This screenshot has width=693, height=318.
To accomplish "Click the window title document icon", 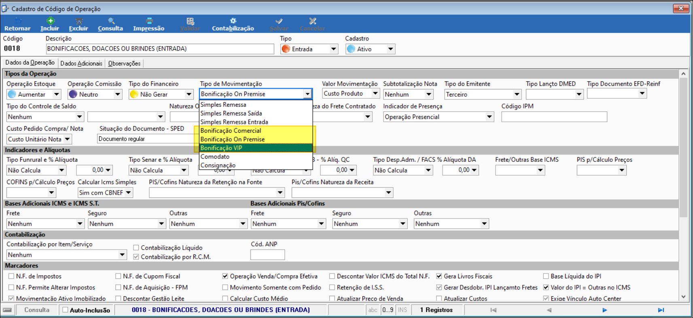I will click(5, 8).
